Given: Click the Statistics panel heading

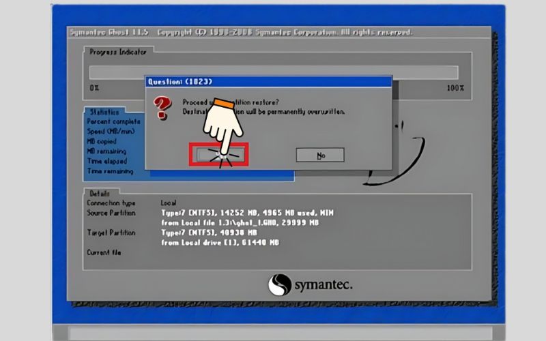Looking at the screenshot, I should click(104, 112).
